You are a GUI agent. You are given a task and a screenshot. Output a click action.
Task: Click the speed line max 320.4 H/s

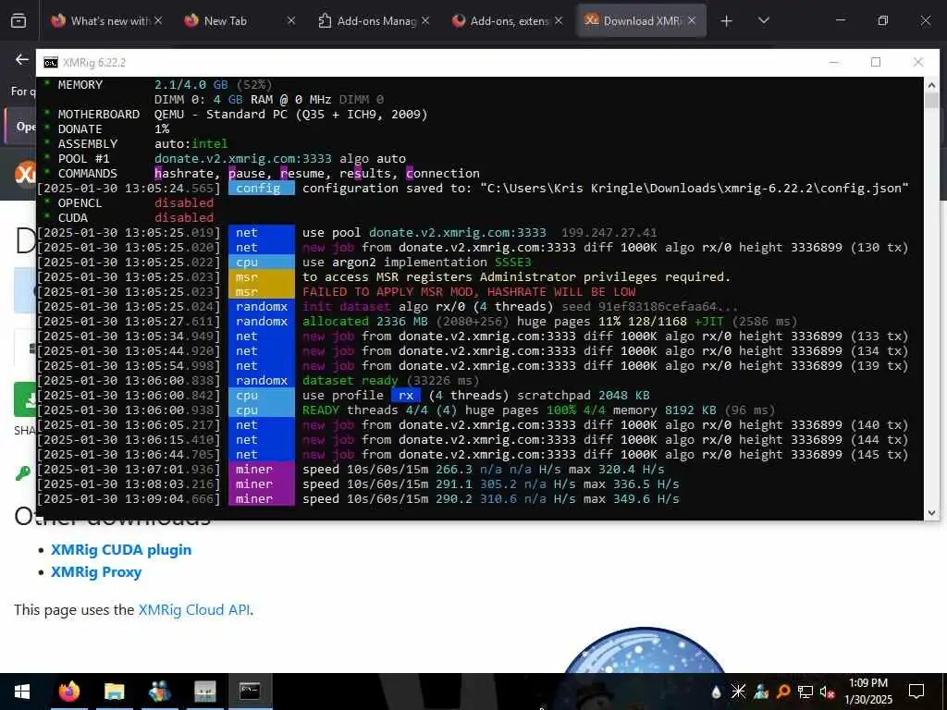pos(483,469)
